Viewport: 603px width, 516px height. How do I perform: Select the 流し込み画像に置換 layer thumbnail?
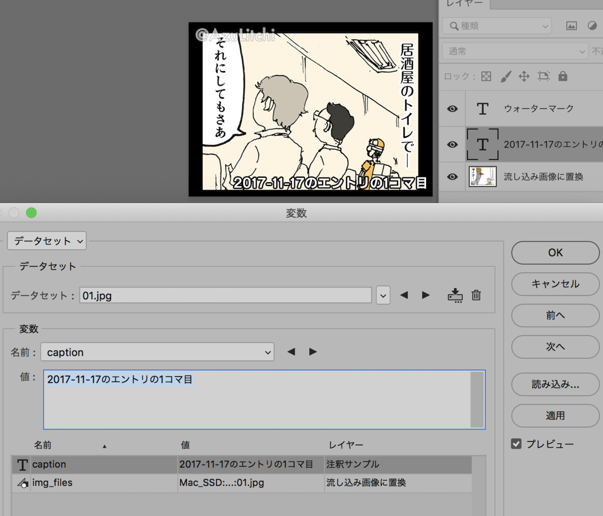[x=482, y=177]
